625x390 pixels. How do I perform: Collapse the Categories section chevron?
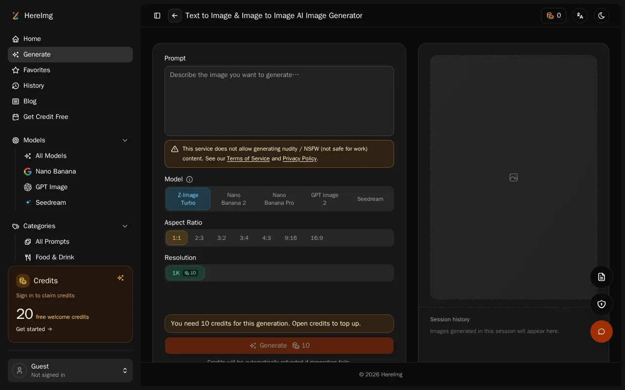(125, 226)
